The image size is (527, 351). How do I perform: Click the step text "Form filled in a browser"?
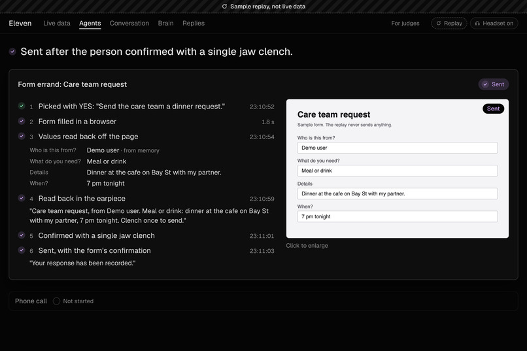pyautogui.click(x=77, y=122)
